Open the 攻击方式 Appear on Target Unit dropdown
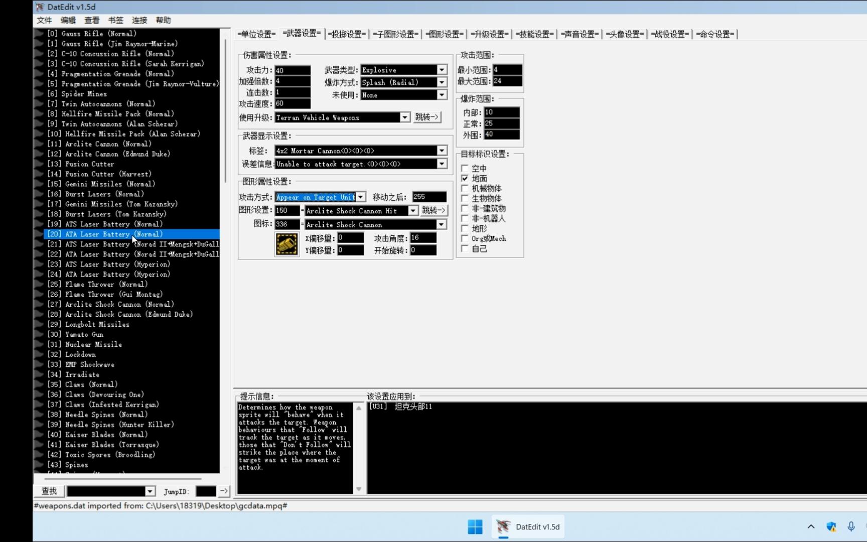 [x=361, y=197]
